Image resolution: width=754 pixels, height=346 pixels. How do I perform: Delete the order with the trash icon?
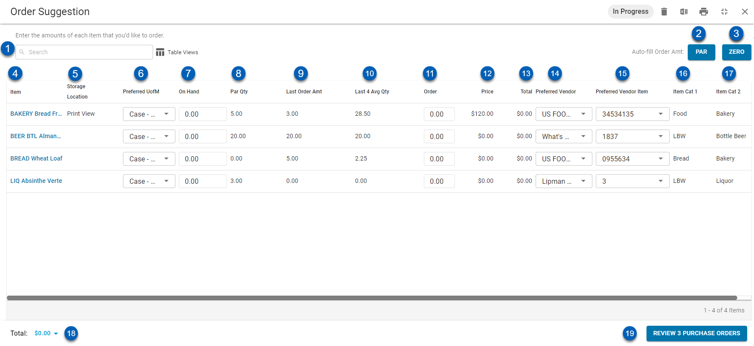click(664, 12)
